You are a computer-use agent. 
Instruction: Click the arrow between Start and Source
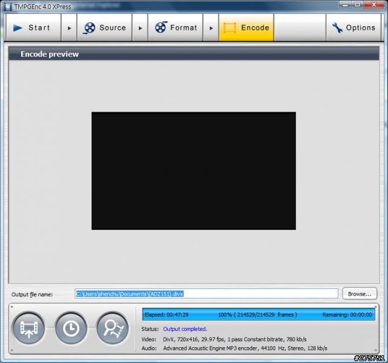click(x=69, y=28)
